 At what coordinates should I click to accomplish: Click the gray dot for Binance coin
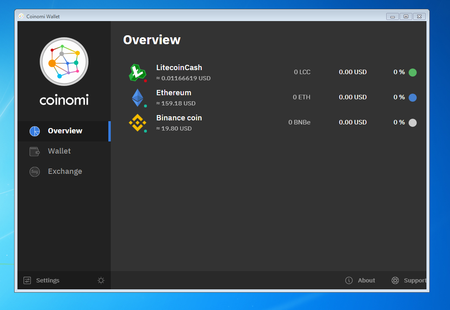412,123
